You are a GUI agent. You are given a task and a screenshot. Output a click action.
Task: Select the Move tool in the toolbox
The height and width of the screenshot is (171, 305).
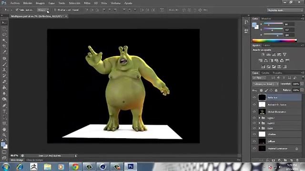(4, 23)
